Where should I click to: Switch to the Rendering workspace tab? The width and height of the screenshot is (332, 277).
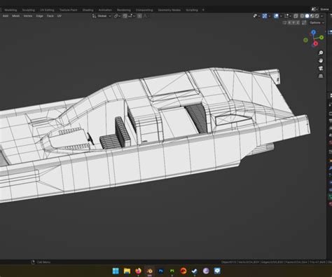(x=124, y=10)
